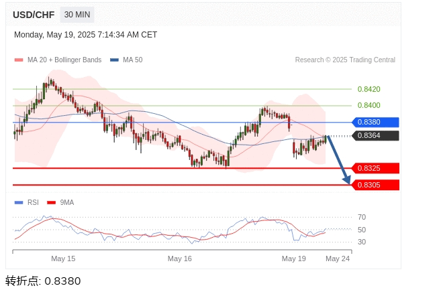Click the chart timestamp Monday, May 19, 2025
This screenshot has height=294, width=443.
pyautogui.click(x=86, y=35)
